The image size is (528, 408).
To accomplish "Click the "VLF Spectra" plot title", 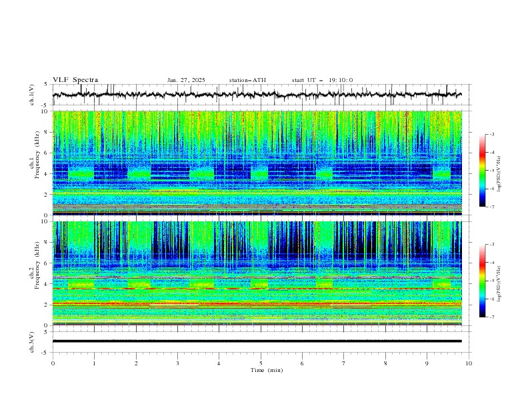I will pyautogui.click(x=75, y=80).
